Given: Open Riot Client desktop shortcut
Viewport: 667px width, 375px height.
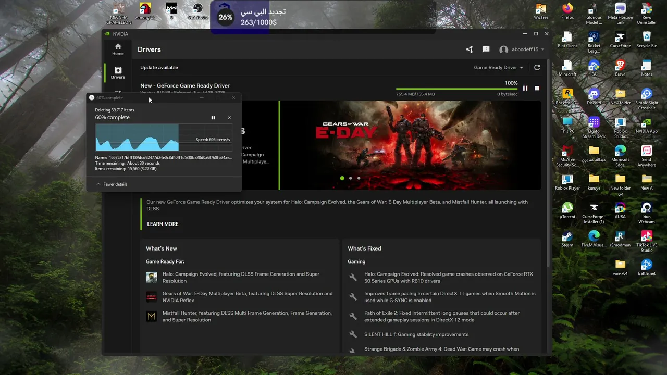Looking at the screenshot, I should click(x=567, y=40).
